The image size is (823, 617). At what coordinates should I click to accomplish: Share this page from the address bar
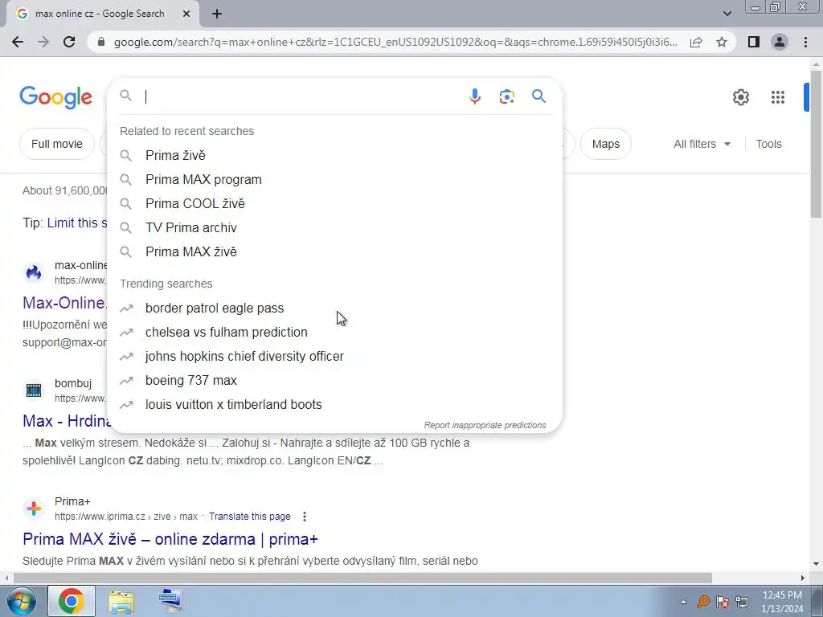[696, 42]
